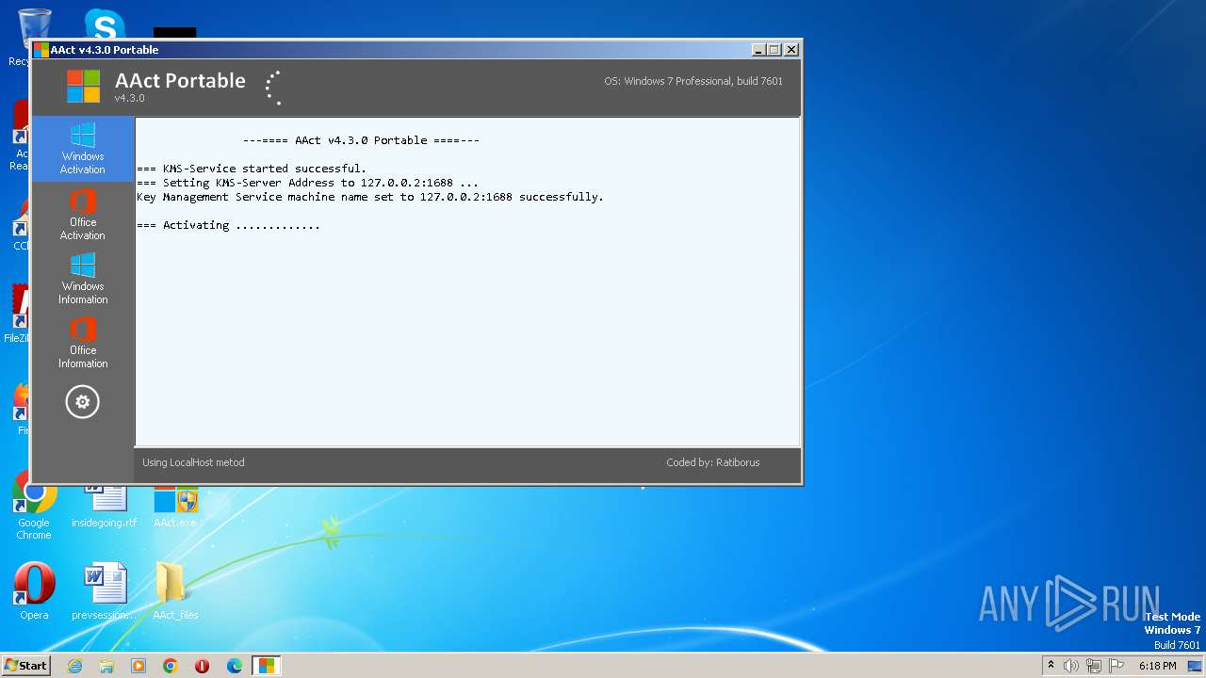Image resolution: width=1206 pixels, height=678 pixels.
Task: Open the AAct_files folder on desktop
Action: 175,593
